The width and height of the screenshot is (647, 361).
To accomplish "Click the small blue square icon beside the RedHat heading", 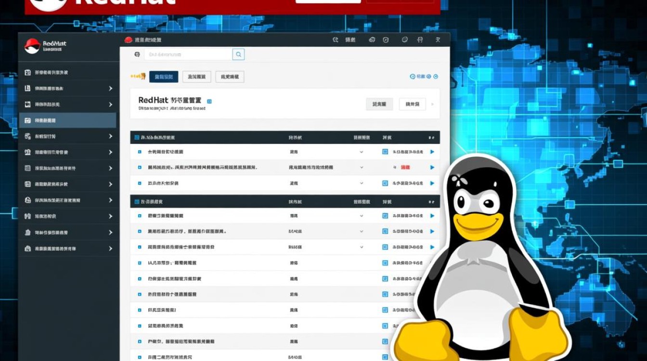I will 209,102.
